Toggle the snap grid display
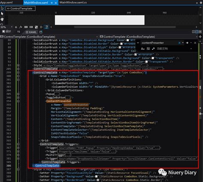Screen dimensions: 203x182 (26, 27)
